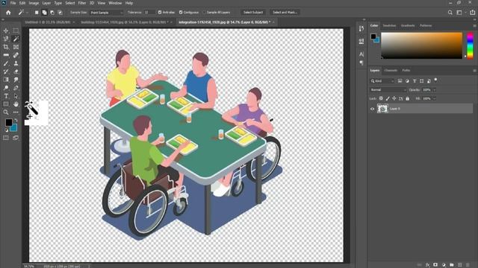The width and height of the screenshot is (478, 268).
Task: Open Paragraph panel icon in collapsed dock
Action: (x=361, y=63)
